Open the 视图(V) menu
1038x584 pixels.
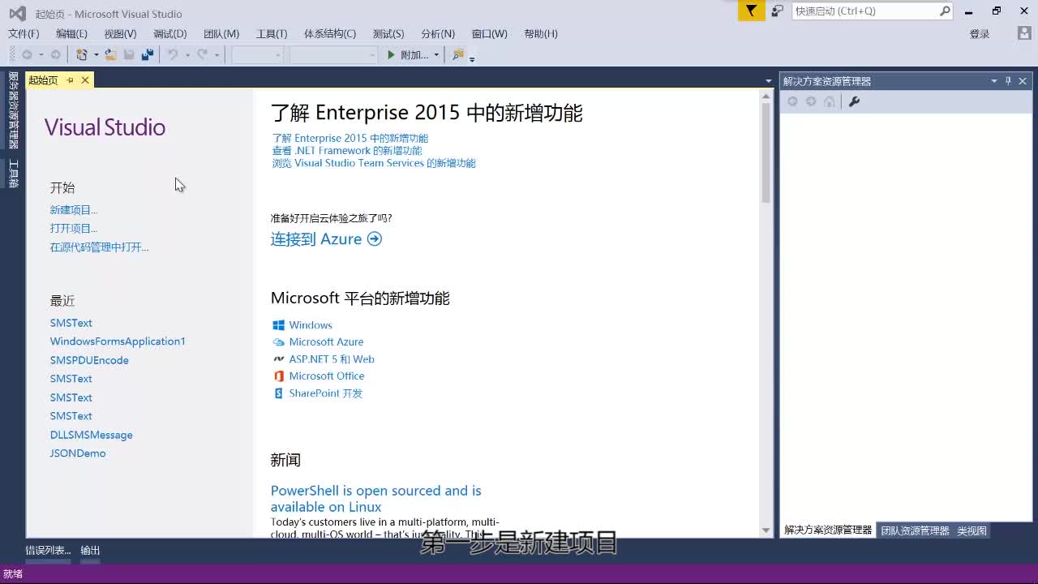click(120, 33)
